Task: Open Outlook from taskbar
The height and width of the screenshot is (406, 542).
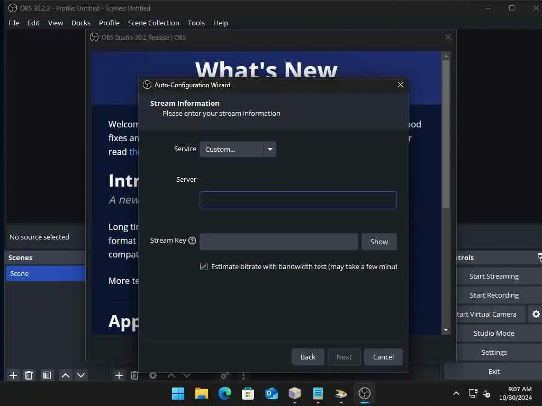Action: click(x=272, y=393)
